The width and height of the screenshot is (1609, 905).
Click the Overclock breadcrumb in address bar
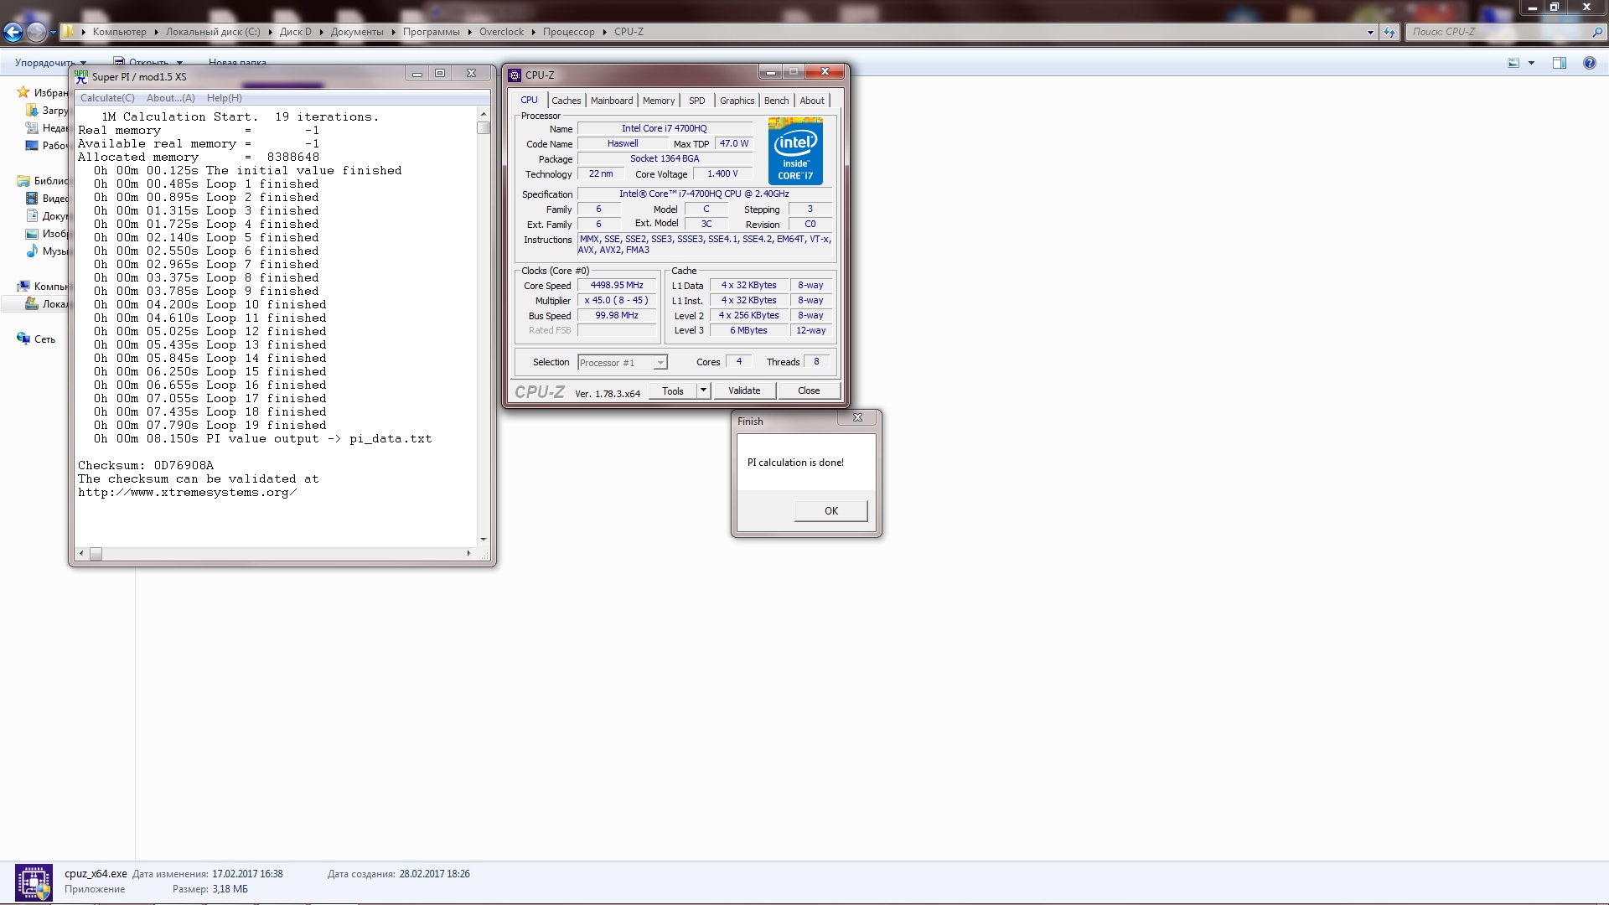(501, 32)
